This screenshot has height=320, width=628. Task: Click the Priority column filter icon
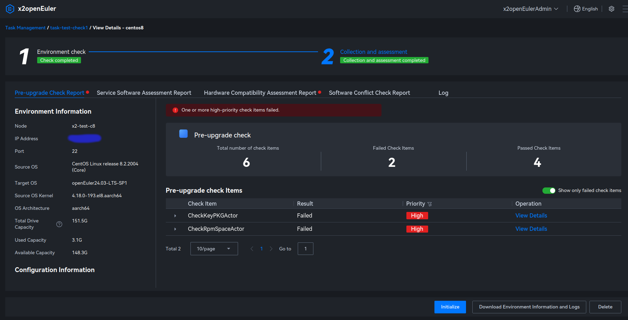point(430,204)
